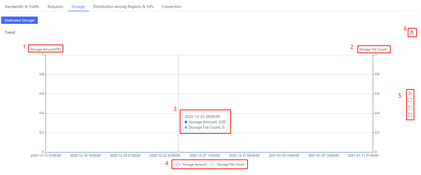Click the 2020-12-13 01:00:00 axis label
421x175 pixels.
point(46,156)
